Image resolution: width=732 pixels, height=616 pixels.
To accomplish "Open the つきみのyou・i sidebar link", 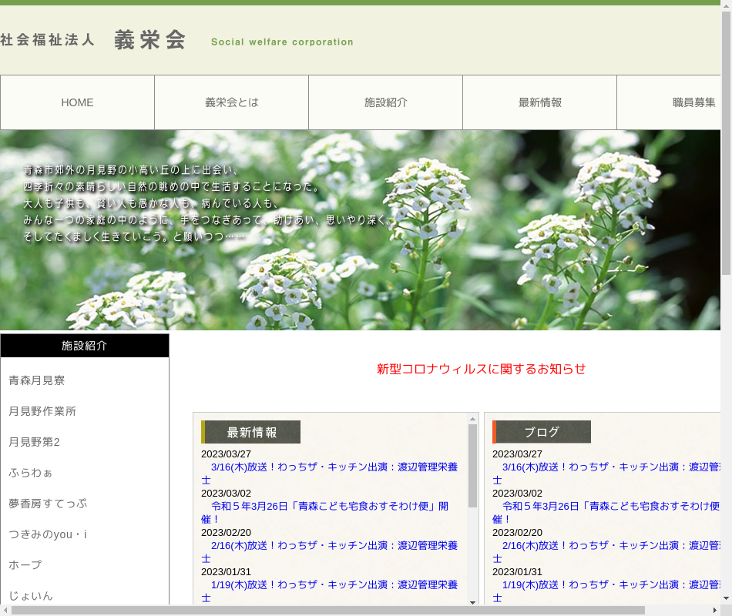I will tap(48, 534).
